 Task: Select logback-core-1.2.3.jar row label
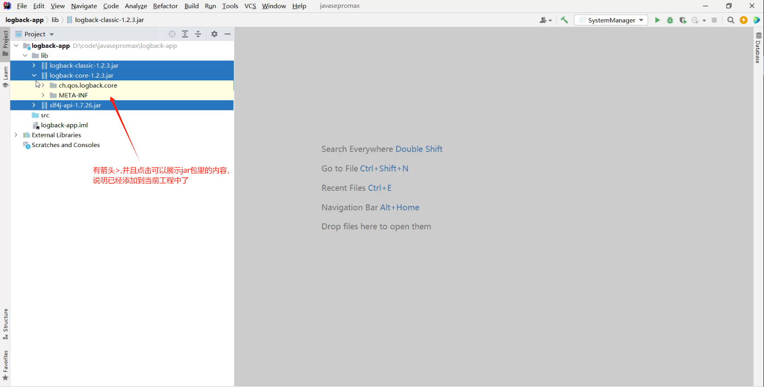coord(81,75)
